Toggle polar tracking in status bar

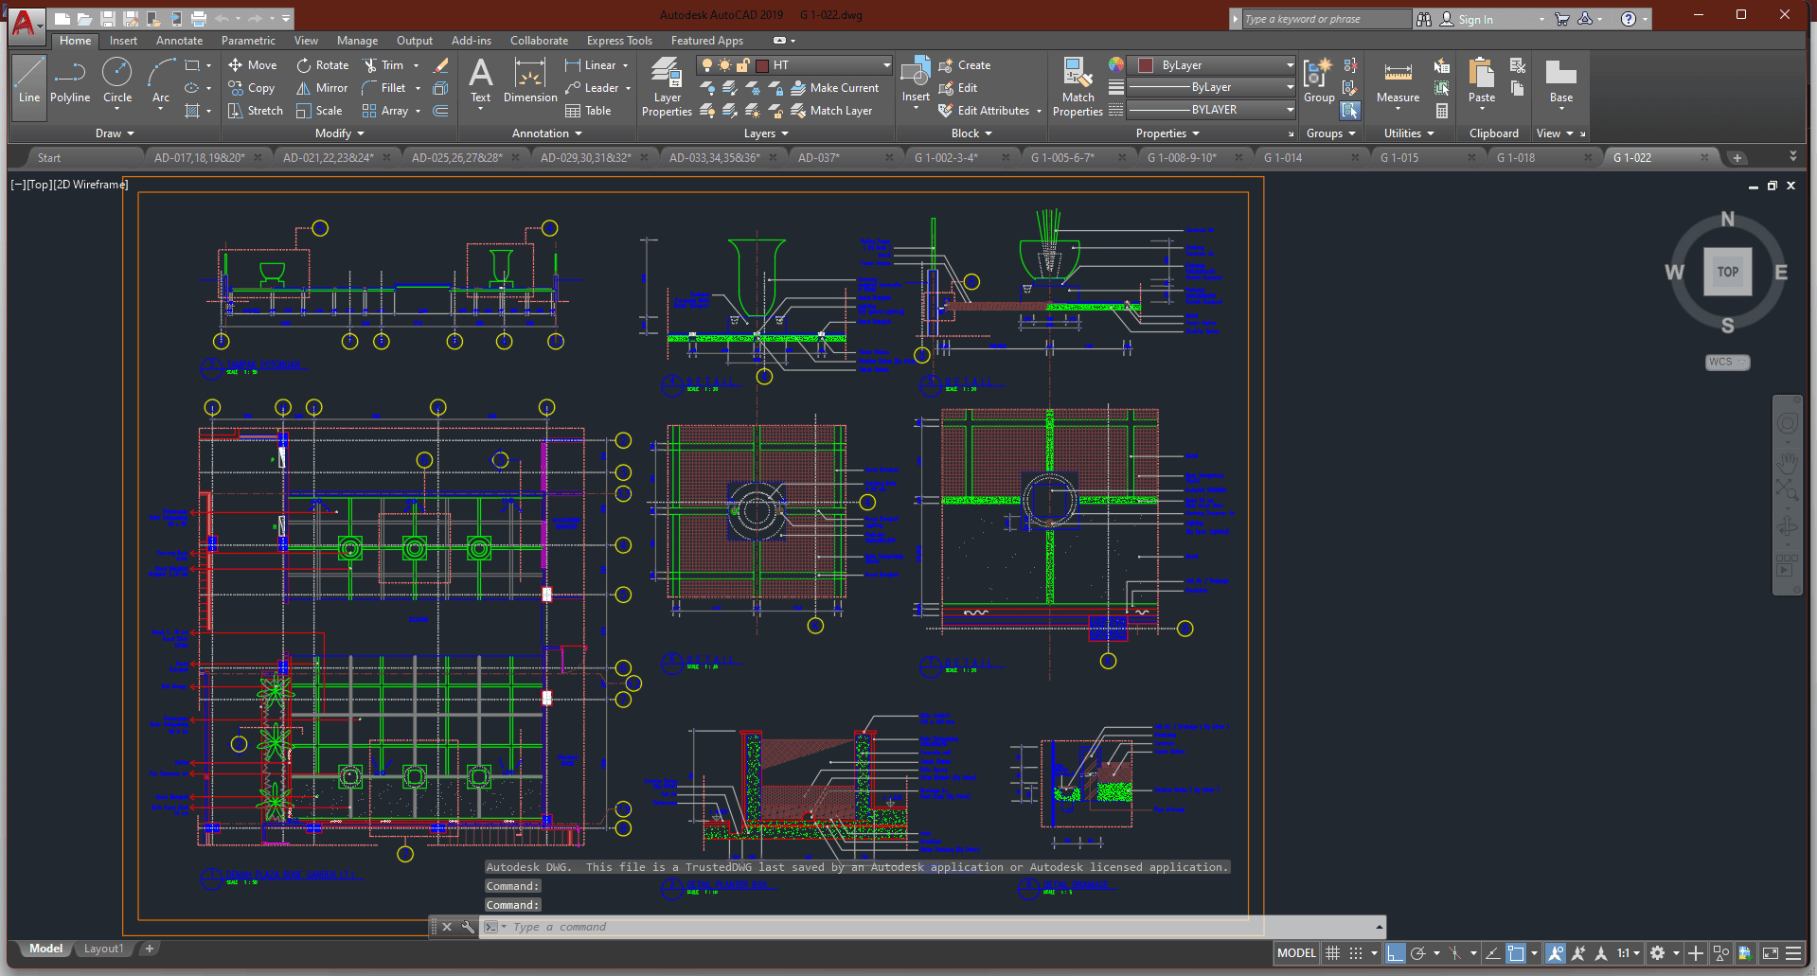click(x=1417, y=953)
